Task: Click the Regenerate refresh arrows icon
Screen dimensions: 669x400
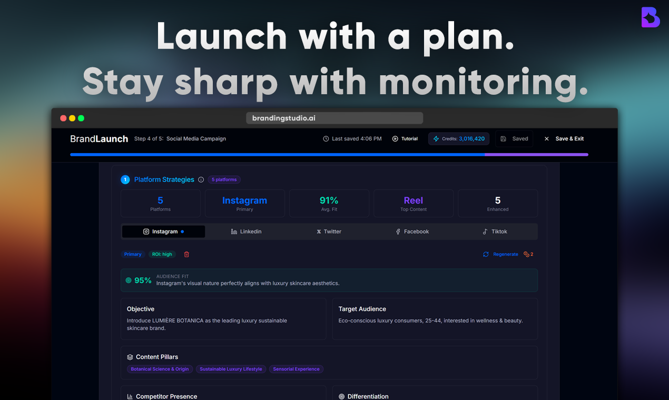Action: (x=486, y=254)
